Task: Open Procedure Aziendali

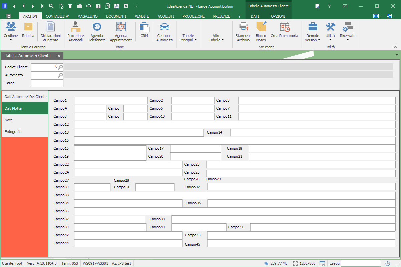Action: 76,32
